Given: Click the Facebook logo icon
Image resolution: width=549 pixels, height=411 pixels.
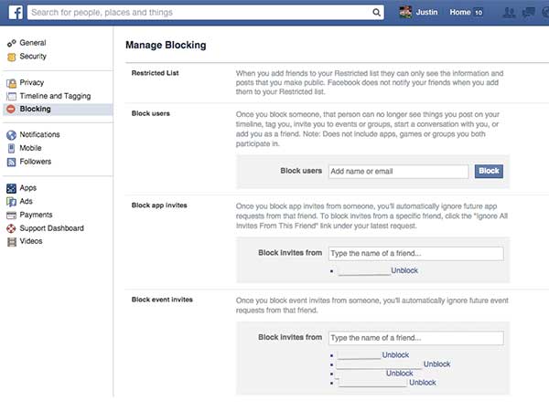Looking at the screenshot, I should 13,13.
